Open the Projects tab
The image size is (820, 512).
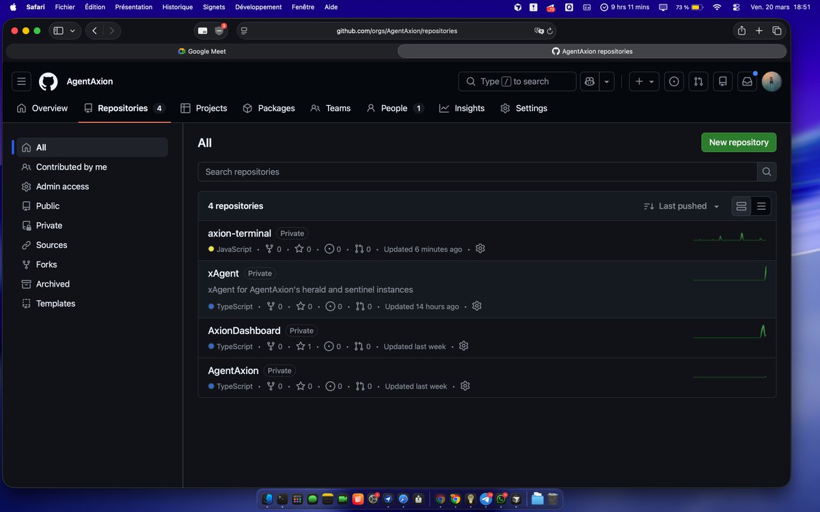pyautogui.click(x=204, y=108)
